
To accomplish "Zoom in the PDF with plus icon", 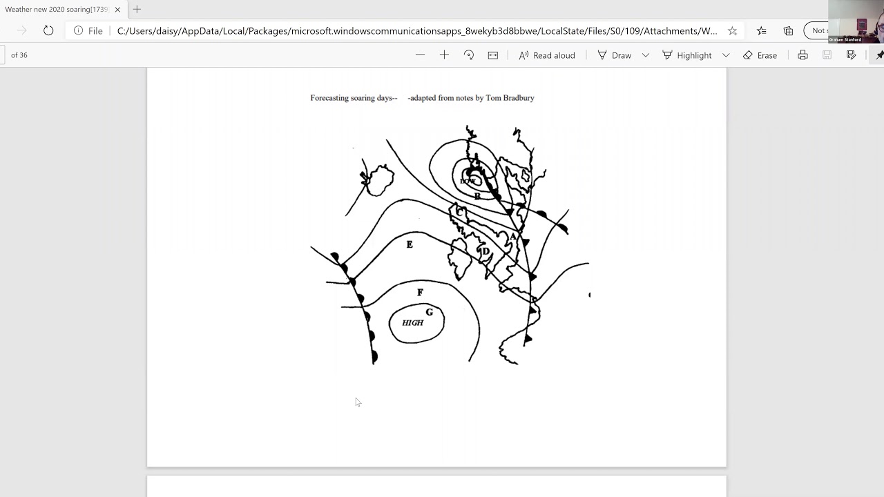I will coord(444,55).
